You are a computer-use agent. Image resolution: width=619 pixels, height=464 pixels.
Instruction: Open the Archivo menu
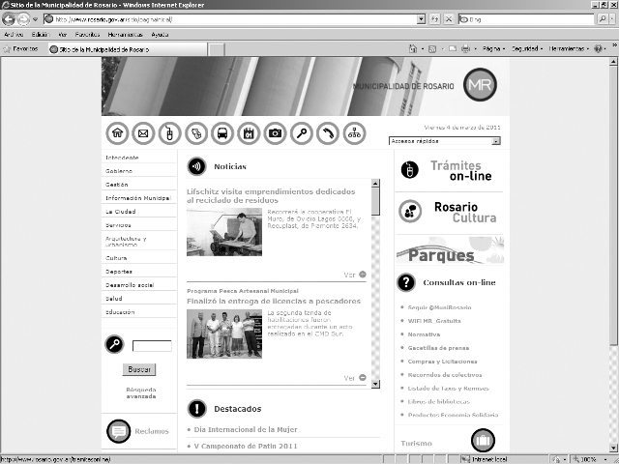(x=14, y=35)
